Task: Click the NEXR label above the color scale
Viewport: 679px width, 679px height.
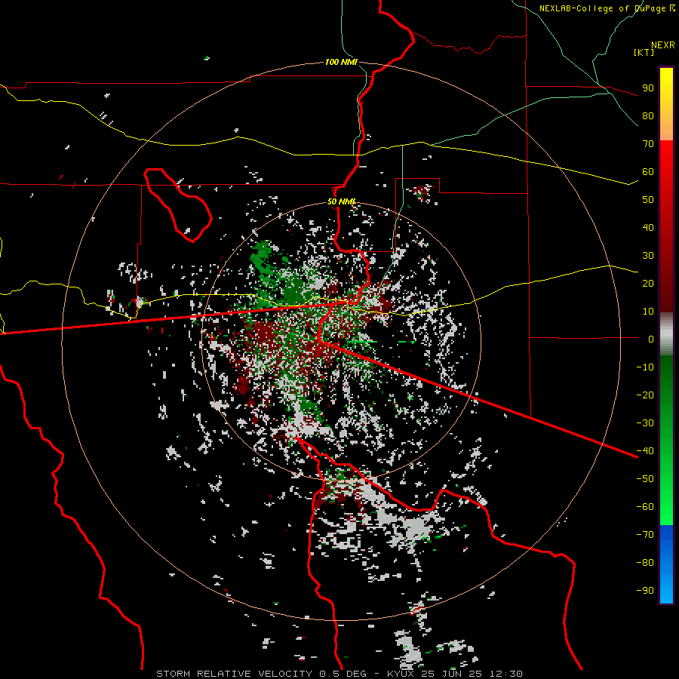Action: [663, 45]
